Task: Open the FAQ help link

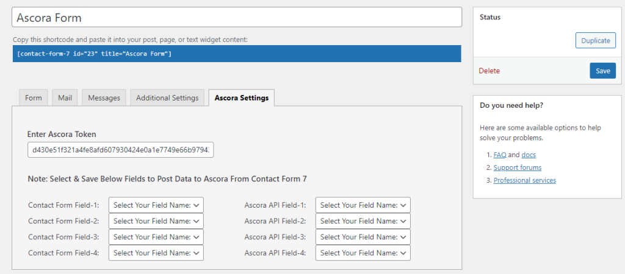Action: (500, 155)
